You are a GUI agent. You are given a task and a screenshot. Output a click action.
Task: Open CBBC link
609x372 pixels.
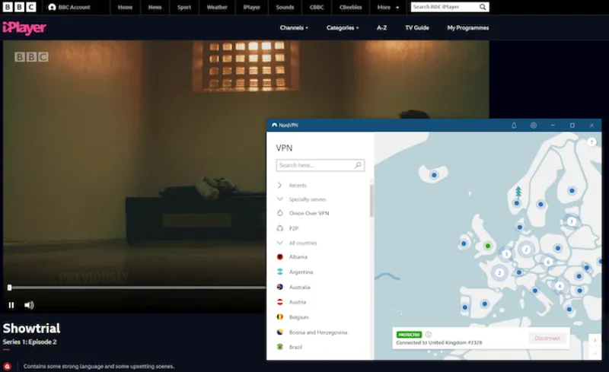317,7
